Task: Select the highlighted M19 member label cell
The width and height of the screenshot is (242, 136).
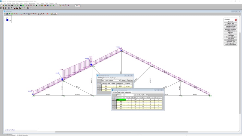Action: point(121,100)
